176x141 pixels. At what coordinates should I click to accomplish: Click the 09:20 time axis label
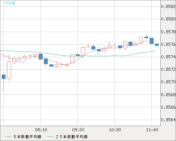point(78,130)
